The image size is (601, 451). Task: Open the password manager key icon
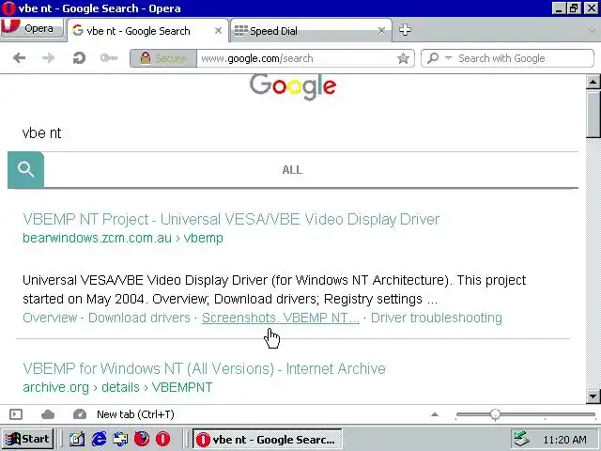pos(109,58)
